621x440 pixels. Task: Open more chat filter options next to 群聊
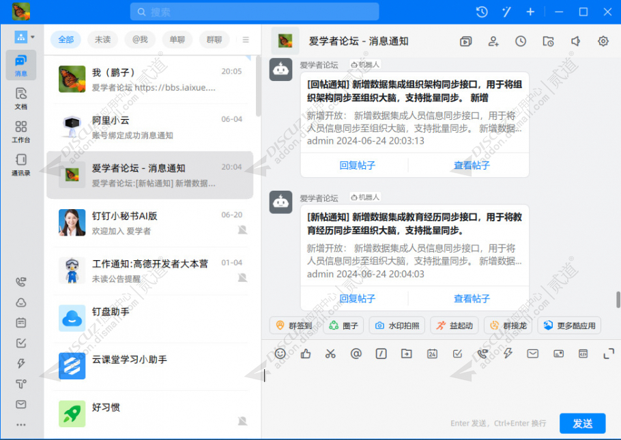pos(244,40)
